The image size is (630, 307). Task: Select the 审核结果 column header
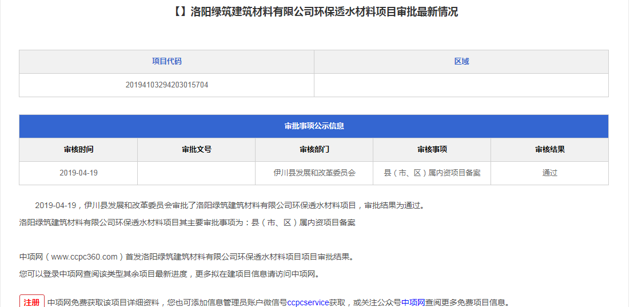549,150
